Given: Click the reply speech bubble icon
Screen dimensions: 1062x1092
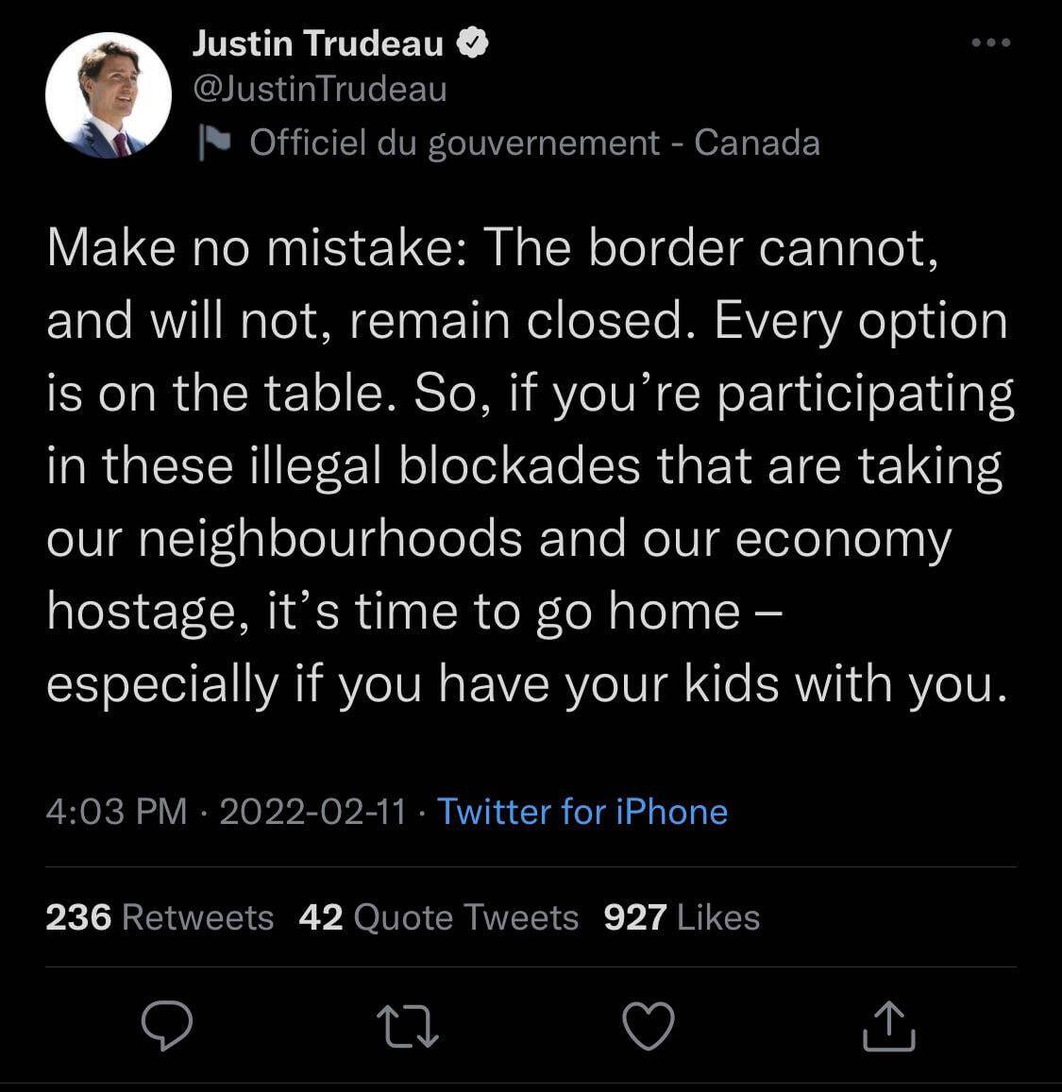Looking at the screenshot, I should pyautogui.click(x=167, y=1026).
